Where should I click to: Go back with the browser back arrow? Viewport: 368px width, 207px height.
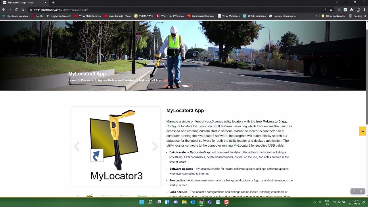tap(3, 9)
